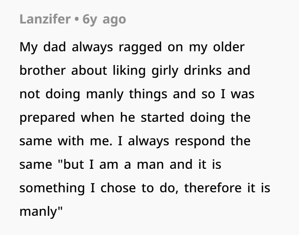Open the Lanzifer user profile link
The height and width of the screenshot is (235, 299).
click(x=44, y=20)
